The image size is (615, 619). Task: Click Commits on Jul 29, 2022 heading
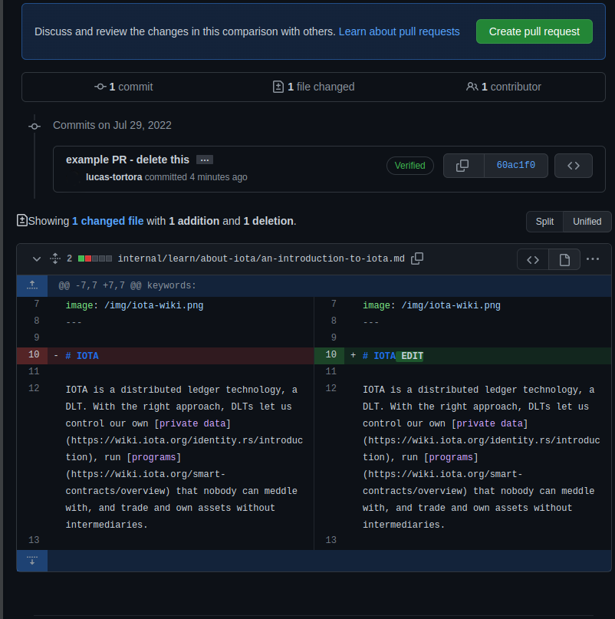(x=112, y=125)
